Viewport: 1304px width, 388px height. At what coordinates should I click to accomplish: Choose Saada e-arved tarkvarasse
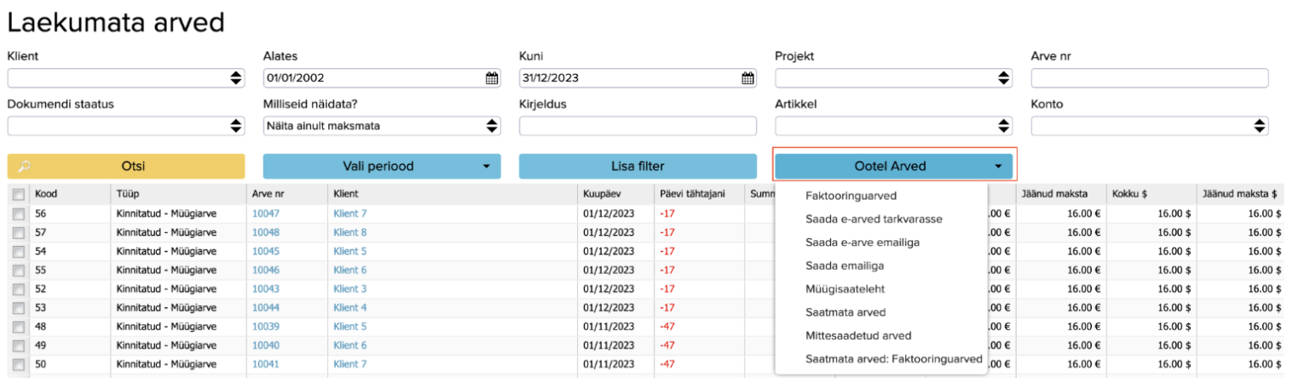tap(874, 219)
